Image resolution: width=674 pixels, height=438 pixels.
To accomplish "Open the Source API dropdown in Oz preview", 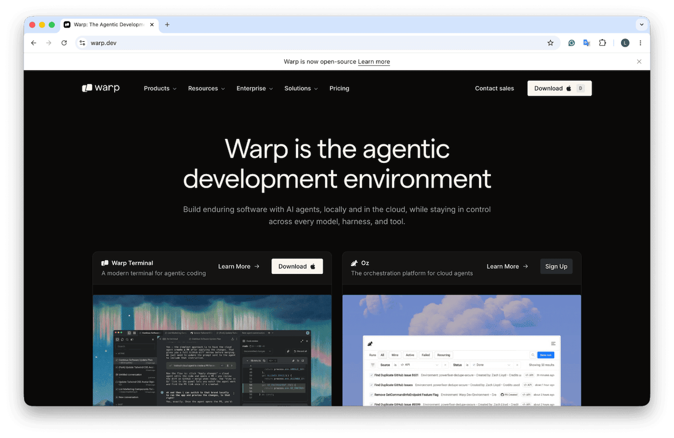I will pyautogui.click(x=420, y=365).
